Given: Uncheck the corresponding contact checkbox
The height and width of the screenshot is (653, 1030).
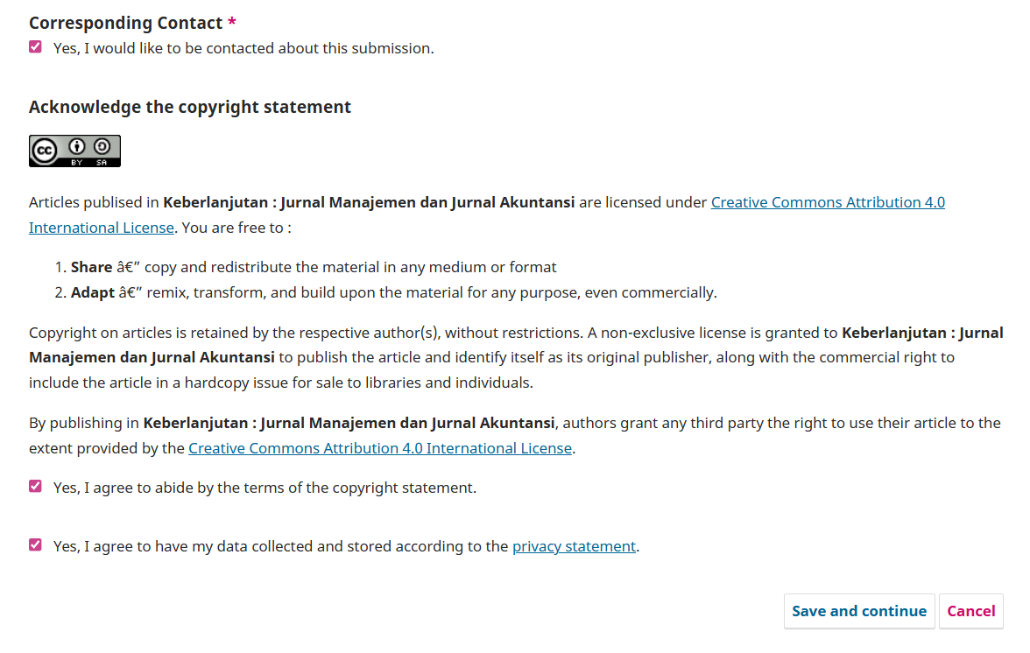Looking at the screenshot, I should (35, 46).
